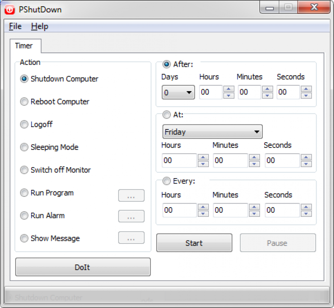This screenshot has height=308, width=334.
Task: Increase Every Seconds with up arrow
Action: click(306, 207)
